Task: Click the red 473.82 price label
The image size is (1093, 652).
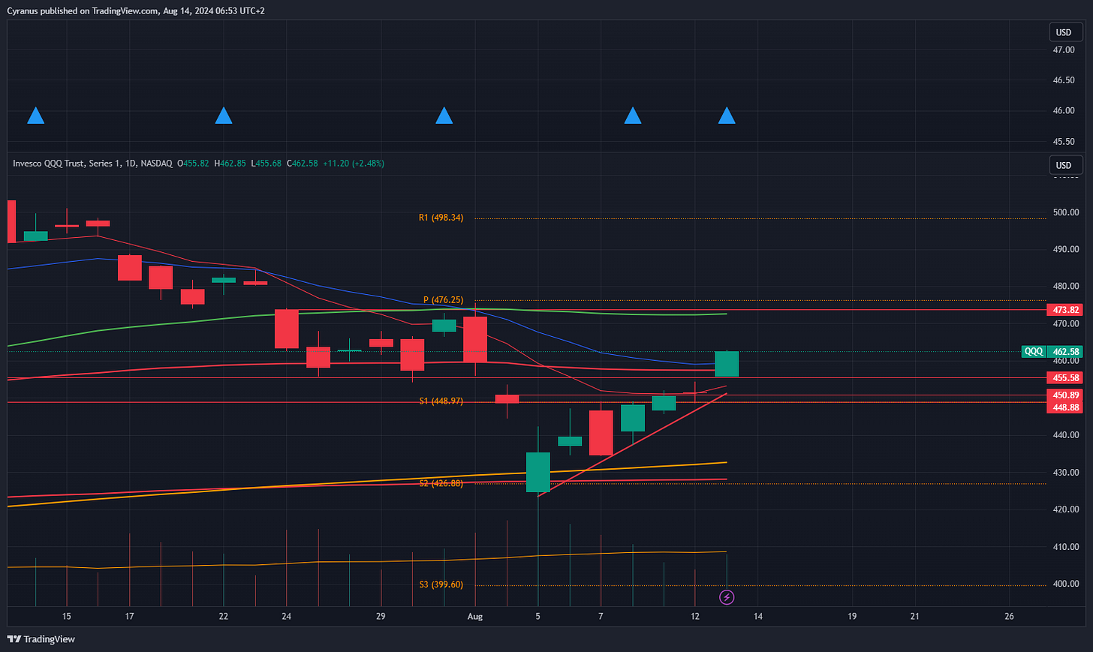Action: (x=1065, y=310)
